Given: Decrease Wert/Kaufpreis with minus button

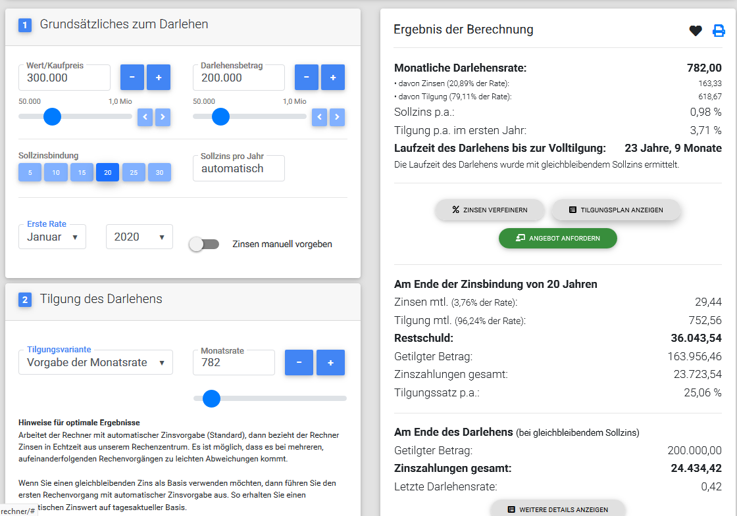Looking at the screenshot, I should coord(132,78).
